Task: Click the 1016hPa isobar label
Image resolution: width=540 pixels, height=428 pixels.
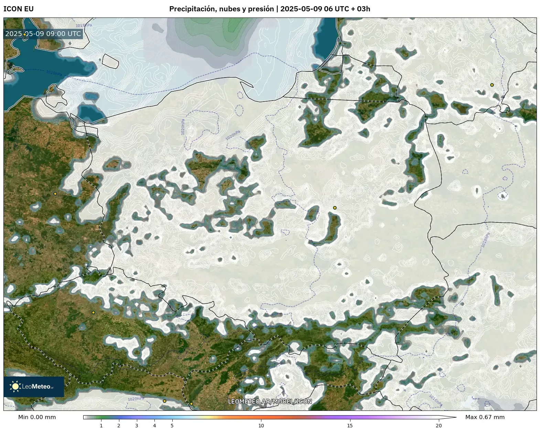Action: point(435,401)
